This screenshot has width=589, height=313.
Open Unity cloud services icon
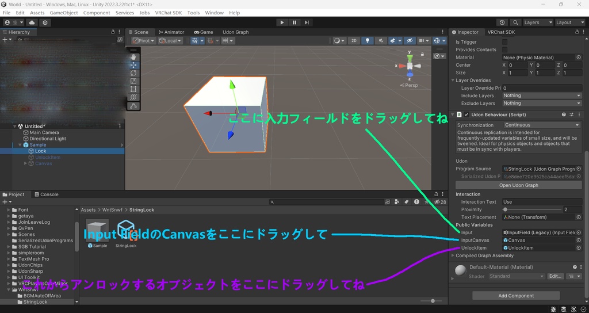click(32, 22)
